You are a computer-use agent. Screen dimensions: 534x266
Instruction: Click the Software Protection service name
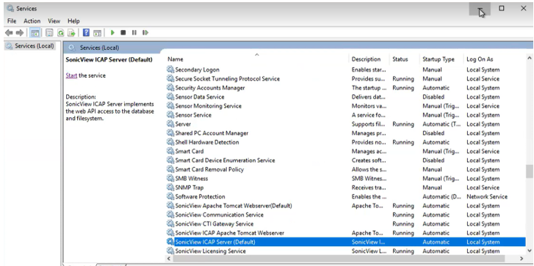point(201,196)
